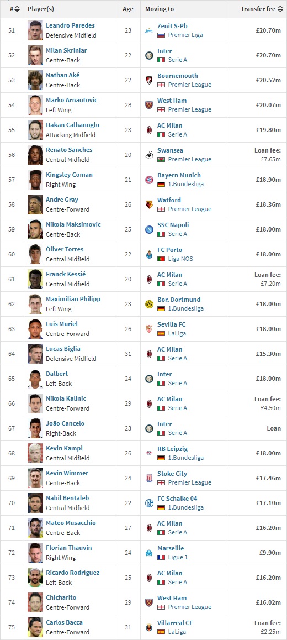Viewport: 287px width, 640px height.
Task: Click Renato Sanches player photo thumbnail
Action: tap(35, 155)
